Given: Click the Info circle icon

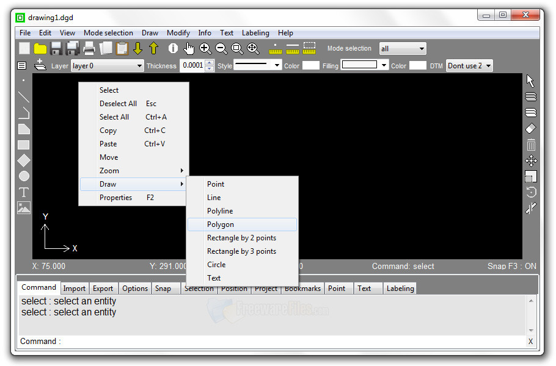Looking at the screenshot, I should 173,48.
